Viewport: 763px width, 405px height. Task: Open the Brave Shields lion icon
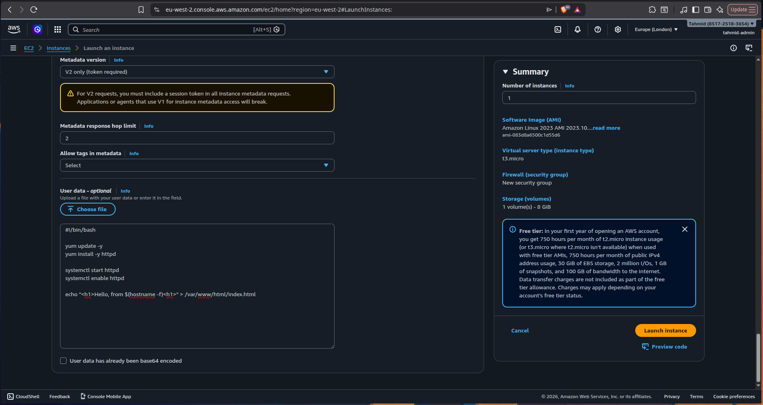coord(564,10)
